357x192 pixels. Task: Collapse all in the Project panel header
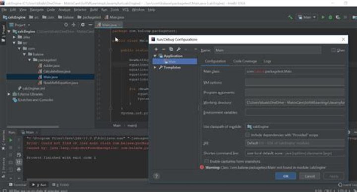[x=73, y=25]
